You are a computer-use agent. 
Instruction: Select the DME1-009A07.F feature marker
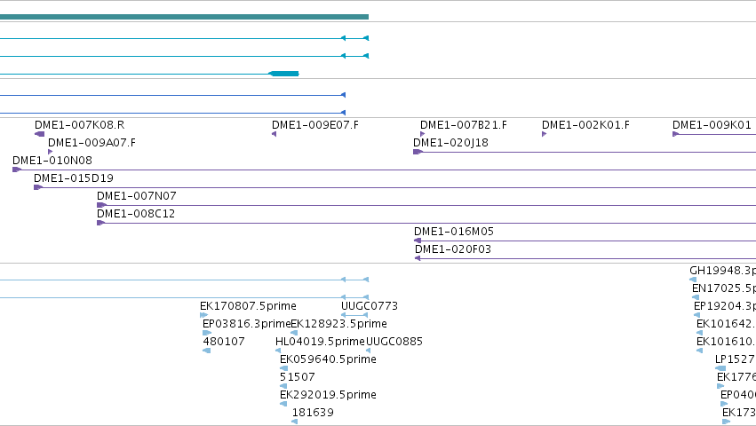50,152
